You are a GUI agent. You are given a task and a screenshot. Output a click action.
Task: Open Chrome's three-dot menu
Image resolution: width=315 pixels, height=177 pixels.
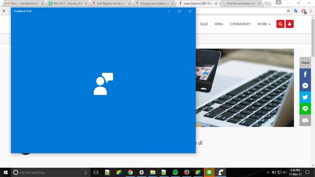[x=311, y=11]
